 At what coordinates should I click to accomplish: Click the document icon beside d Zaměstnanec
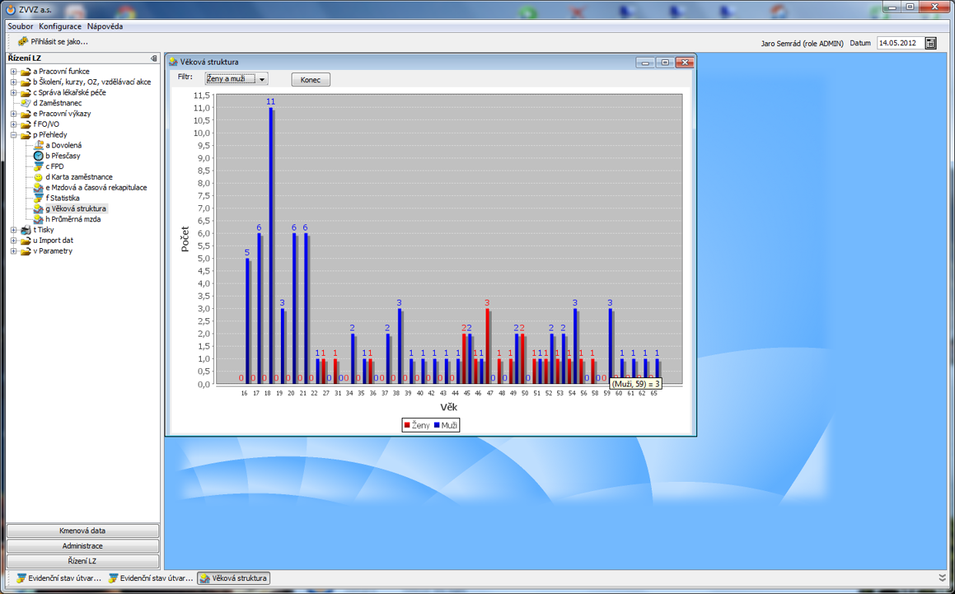pos(26,103)
